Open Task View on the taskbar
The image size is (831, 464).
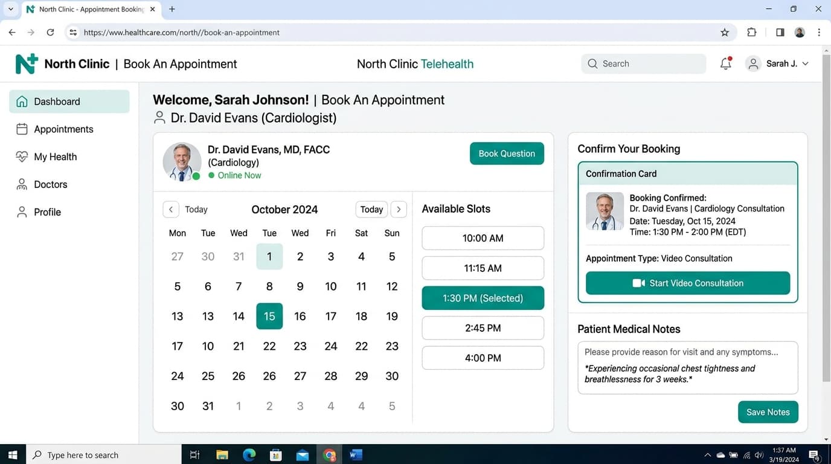(x=194, y=455)
